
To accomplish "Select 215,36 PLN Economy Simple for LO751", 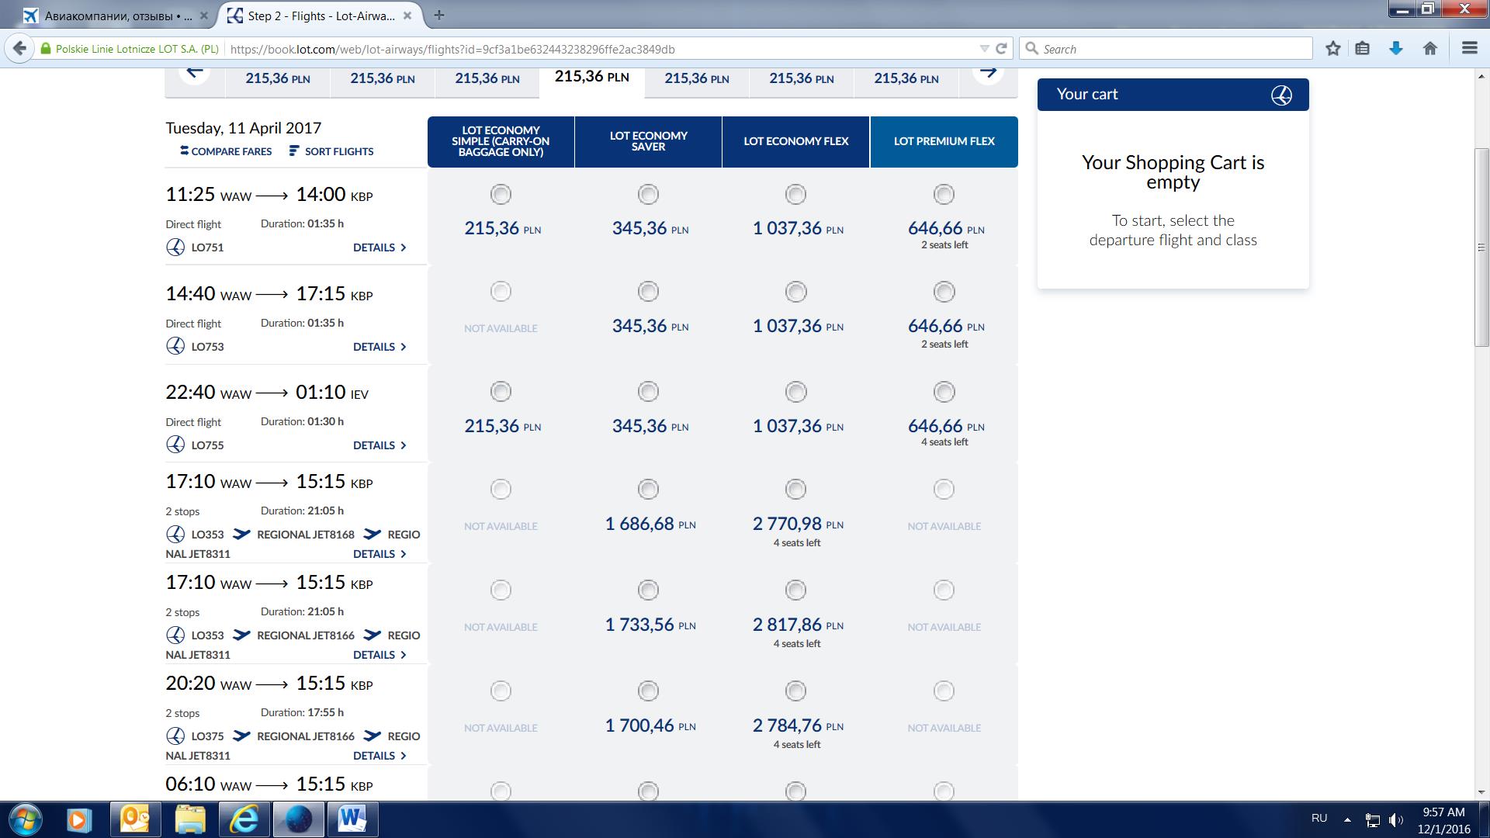I will click(501, 194).
